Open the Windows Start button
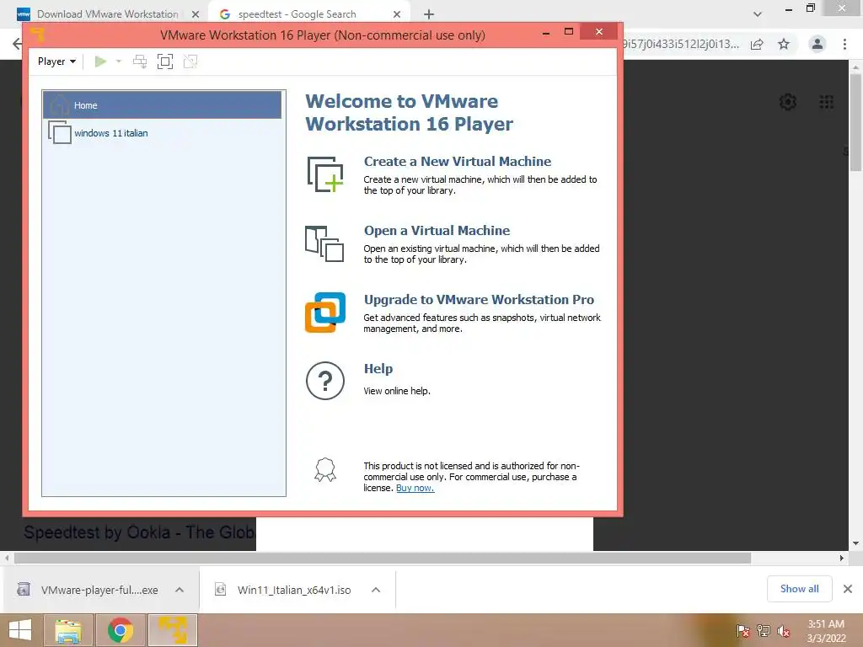The height and width of the screenshot is (647, 863). click(x=20, y=630)
